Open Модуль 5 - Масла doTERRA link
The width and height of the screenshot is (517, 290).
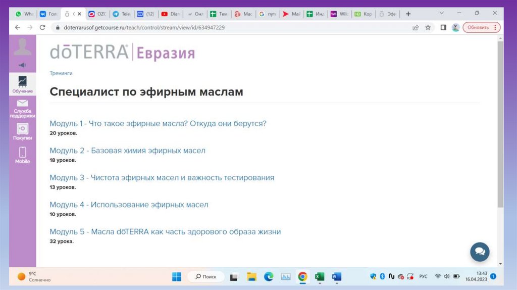(x=165, y=231)
